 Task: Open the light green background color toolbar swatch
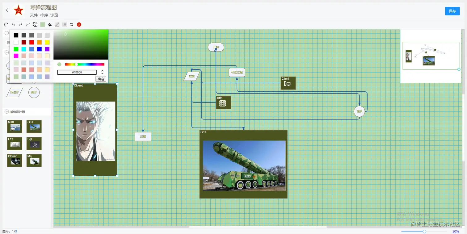43,24
